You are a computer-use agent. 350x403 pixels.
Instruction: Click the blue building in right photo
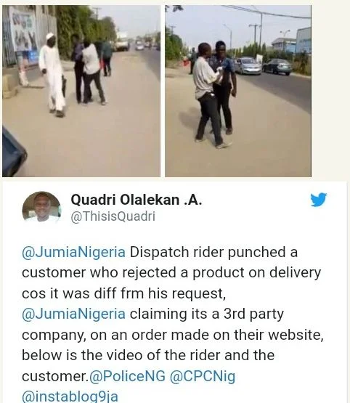click(303, 40)
